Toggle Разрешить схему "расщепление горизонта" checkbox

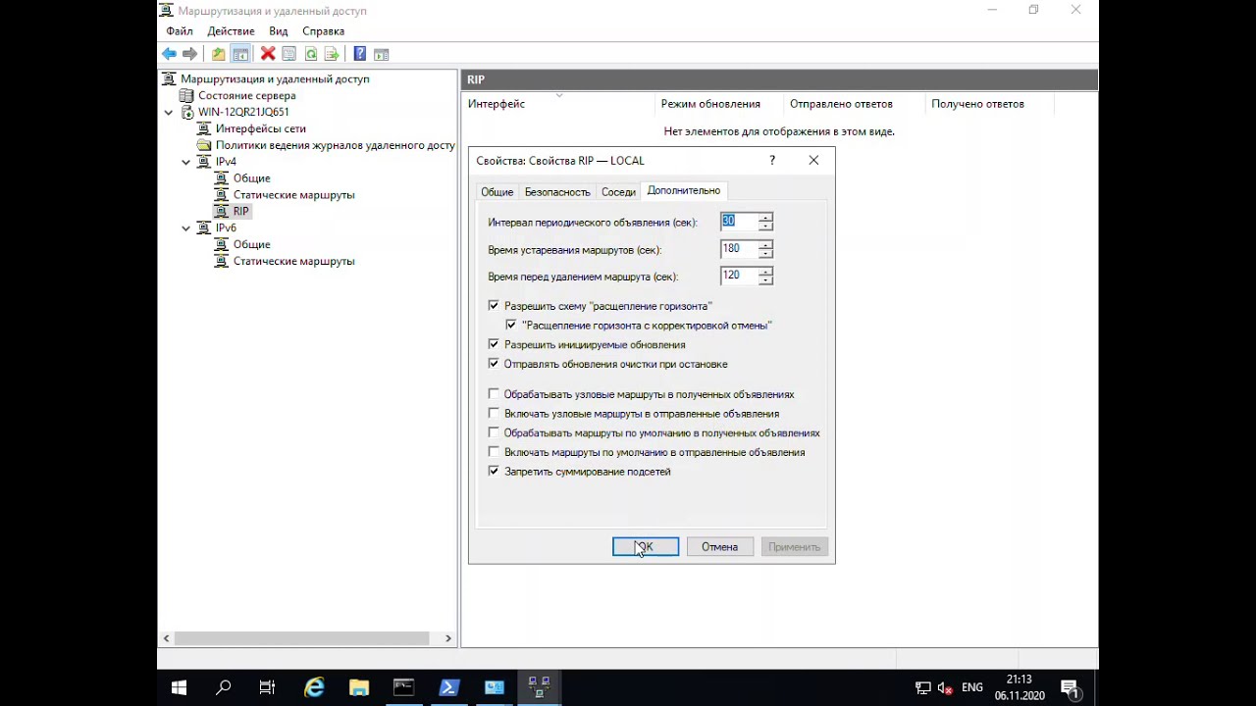pos(494,306)
